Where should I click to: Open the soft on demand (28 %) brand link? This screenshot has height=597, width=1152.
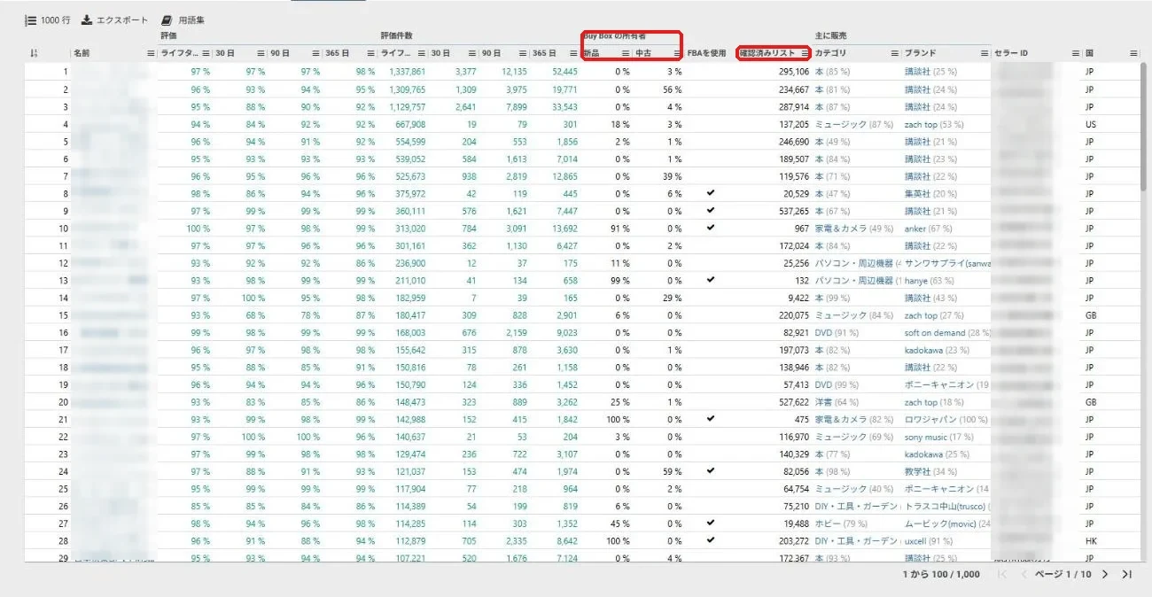coord(946,333)
